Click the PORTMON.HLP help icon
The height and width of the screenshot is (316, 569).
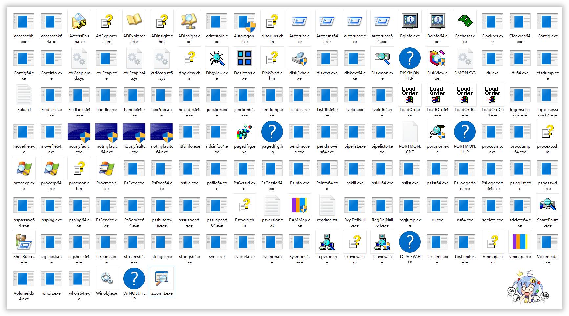click(465, 132)
